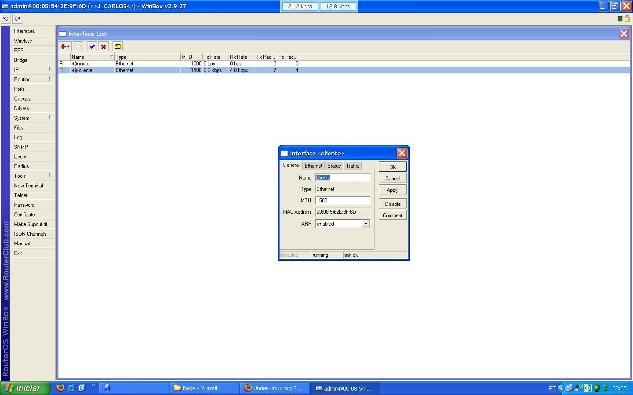
Task: Switch to the Status tab
Action: (x=334, y=166)
